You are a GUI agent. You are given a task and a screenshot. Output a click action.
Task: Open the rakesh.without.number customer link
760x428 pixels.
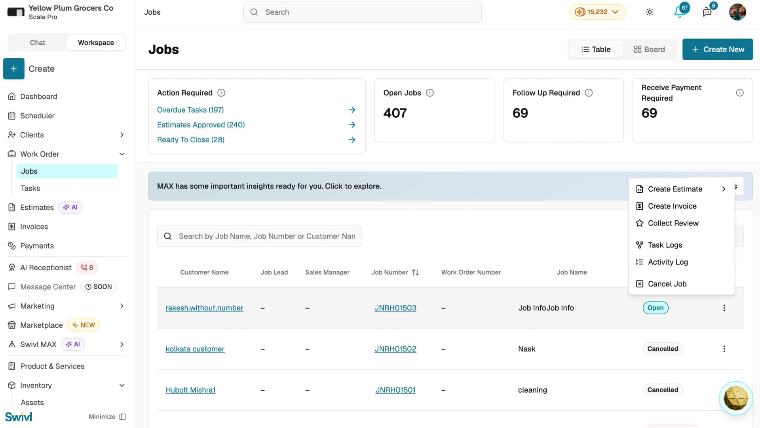(x=204, y=308)
